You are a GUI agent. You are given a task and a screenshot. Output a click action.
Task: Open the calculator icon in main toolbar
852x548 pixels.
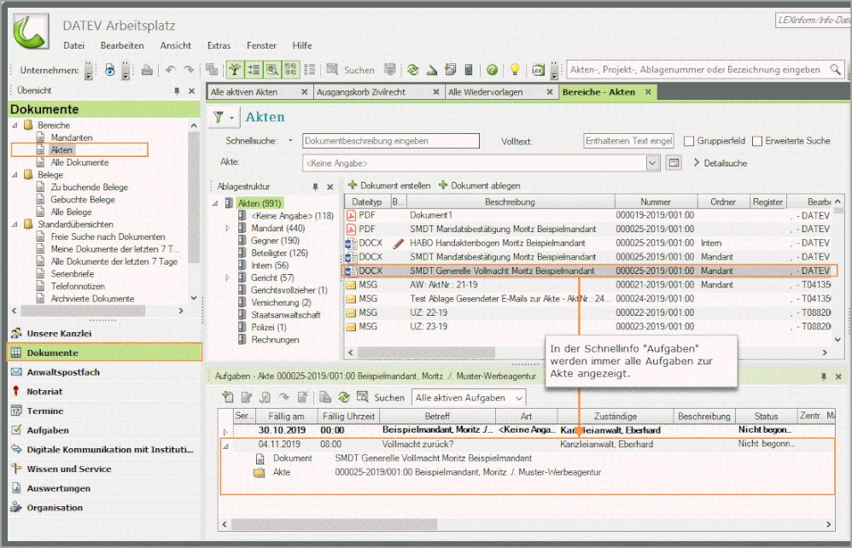(469, 70)
